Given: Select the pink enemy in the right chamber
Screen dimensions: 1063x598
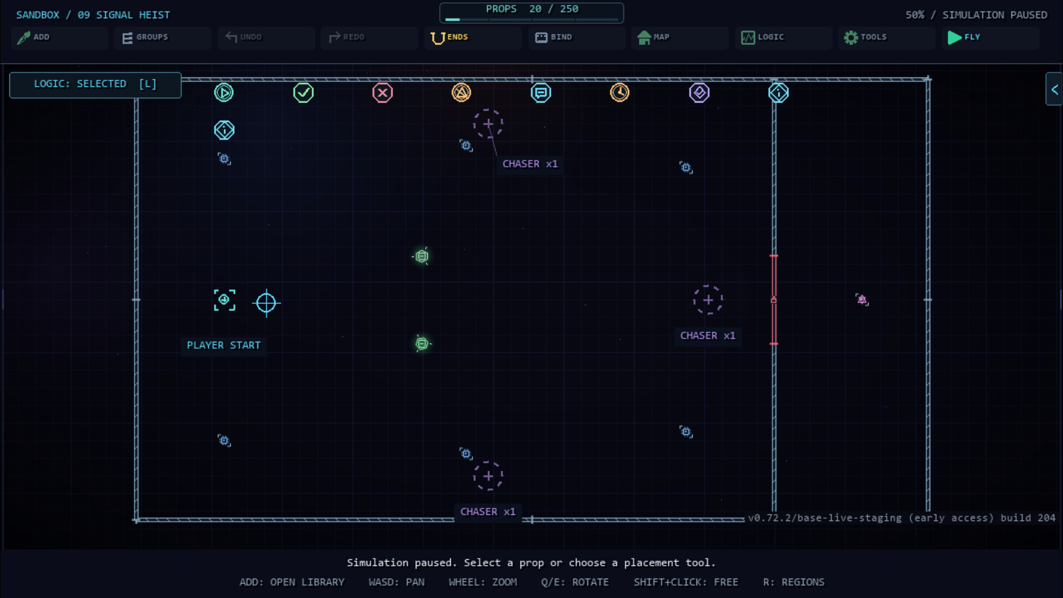Looking at the screenshot, I should [862, 300].
